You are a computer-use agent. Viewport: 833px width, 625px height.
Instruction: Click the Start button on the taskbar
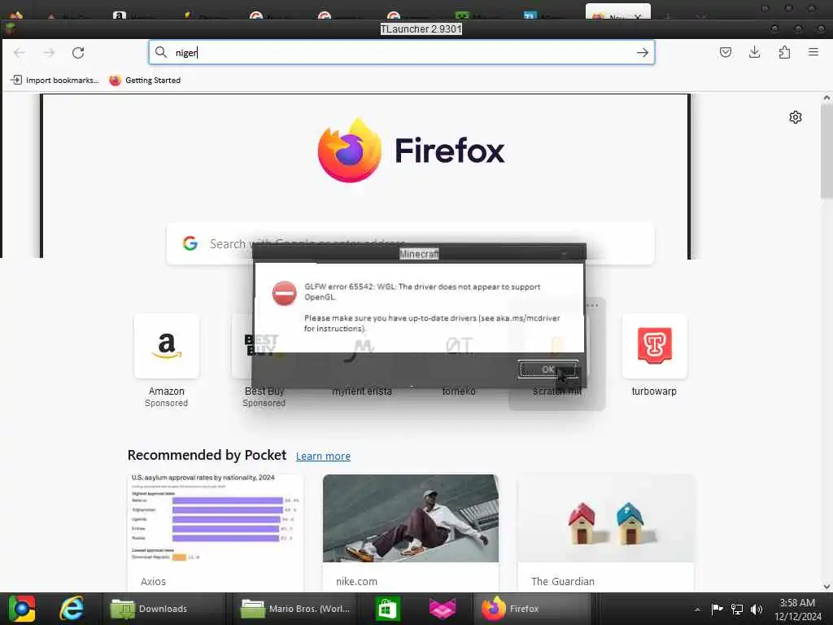tap(22, 609)
